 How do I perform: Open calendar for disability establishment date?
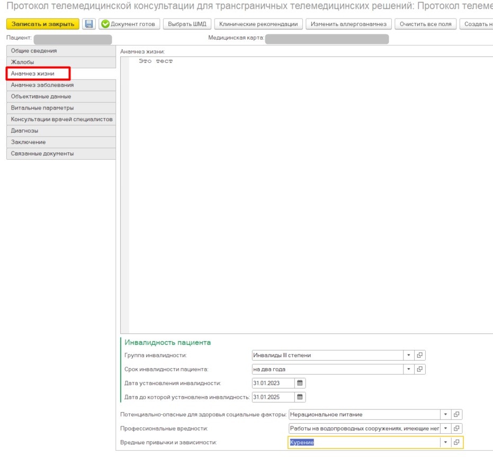300,383
